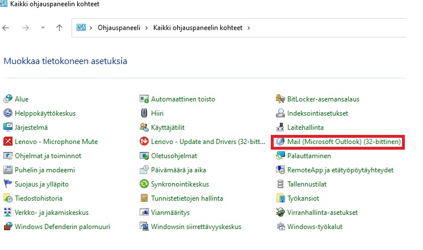The image size is (423, 250).
Task: Open the Oletusohjelmat icon
Action: (144, 156)
